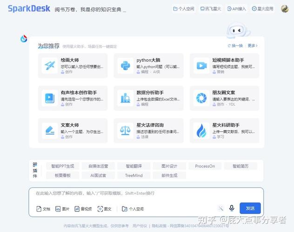Open API接入 in top navigation
The width and height of the screenshot is (294, 232).
[236, 9]
